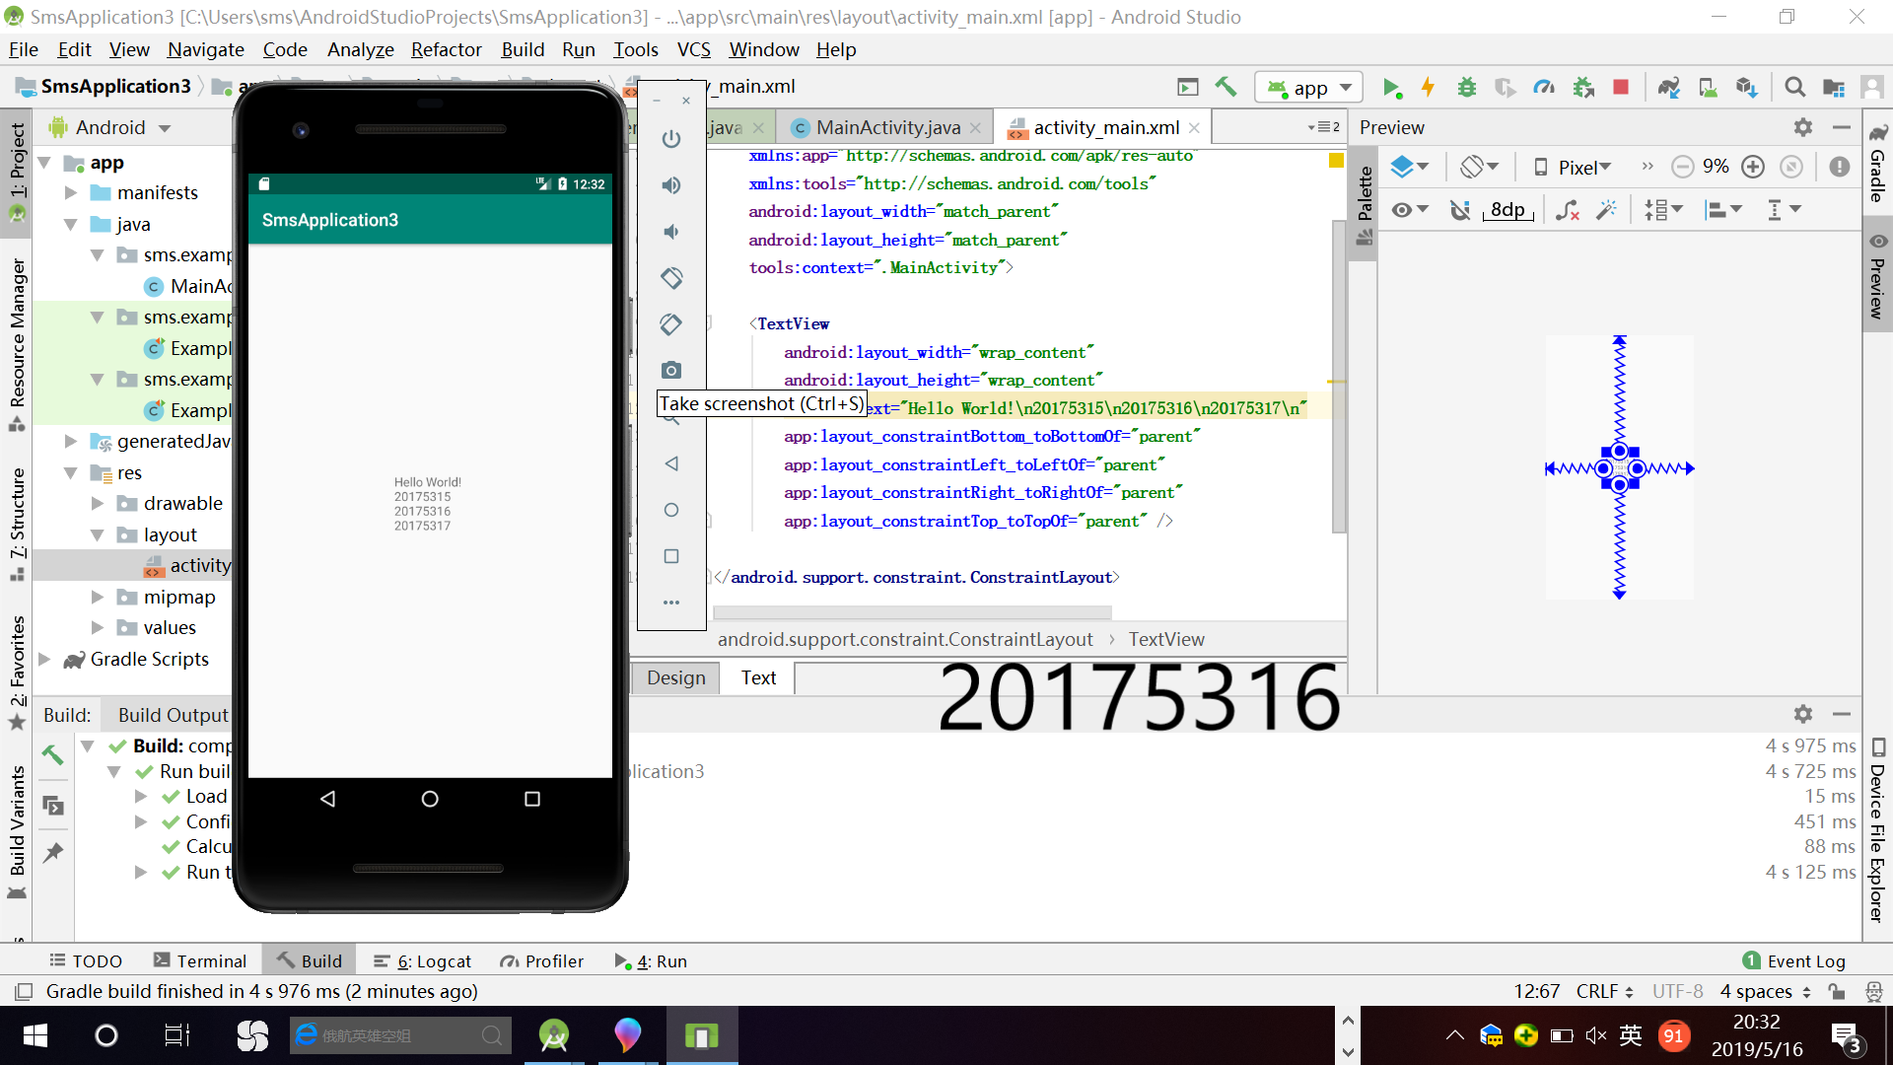Image resolution: width=1893 pixels, height=1065 pixels.
Task: Click the emulator sidebar Back triangle
Action: 671,463
